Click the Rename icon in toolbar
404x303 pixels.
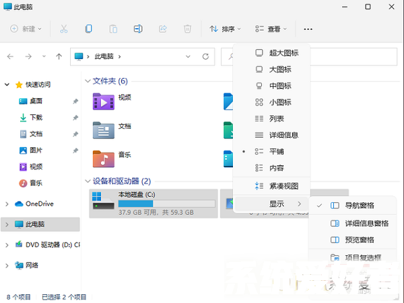point(138,29)
